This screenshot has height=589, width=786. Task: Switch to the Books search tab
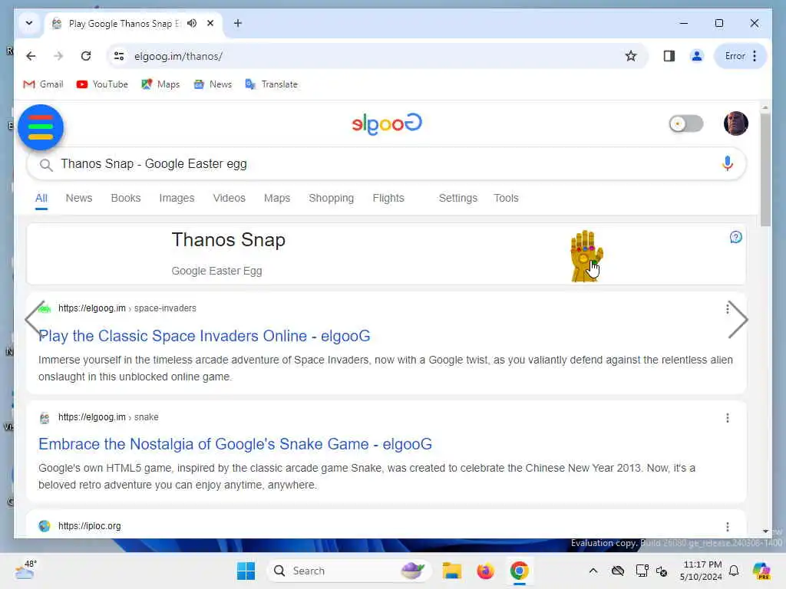tap(125, 199)
